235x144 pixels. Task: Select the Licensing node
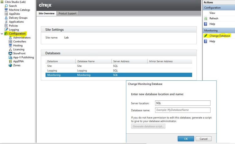coord(19,49)
